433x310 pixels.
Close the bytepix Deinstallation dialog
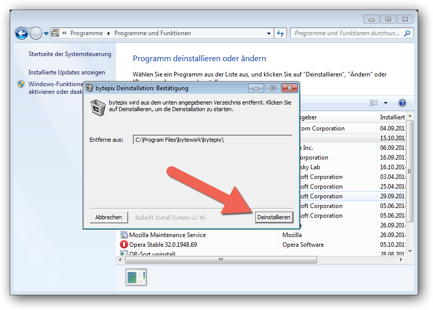[x=290, y=88]
